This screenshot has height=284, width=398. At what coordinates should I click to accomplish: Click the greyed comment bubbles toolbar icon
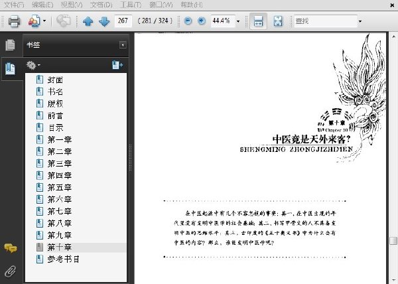click(x=63, y=21)
